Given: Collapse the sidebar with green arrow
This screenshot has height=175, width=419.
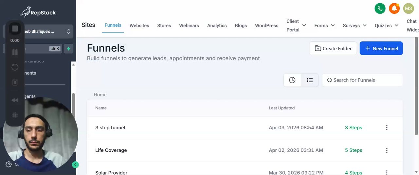Looking at the screenshot, I should [x=75, y=165].
